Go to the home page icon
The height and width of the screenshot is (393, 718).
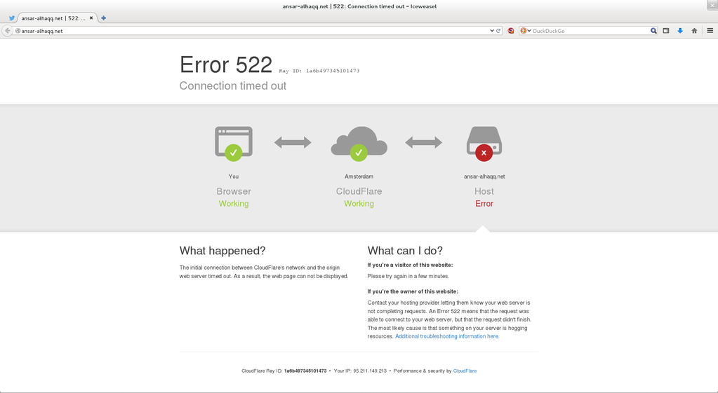coord(694,31)
